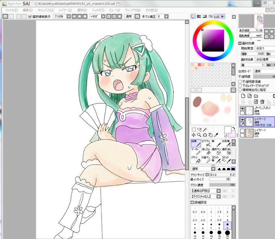Screen dimensions: 275x239
Task: Select the 鉛筆 pencil tool
Action: (196, 143)
